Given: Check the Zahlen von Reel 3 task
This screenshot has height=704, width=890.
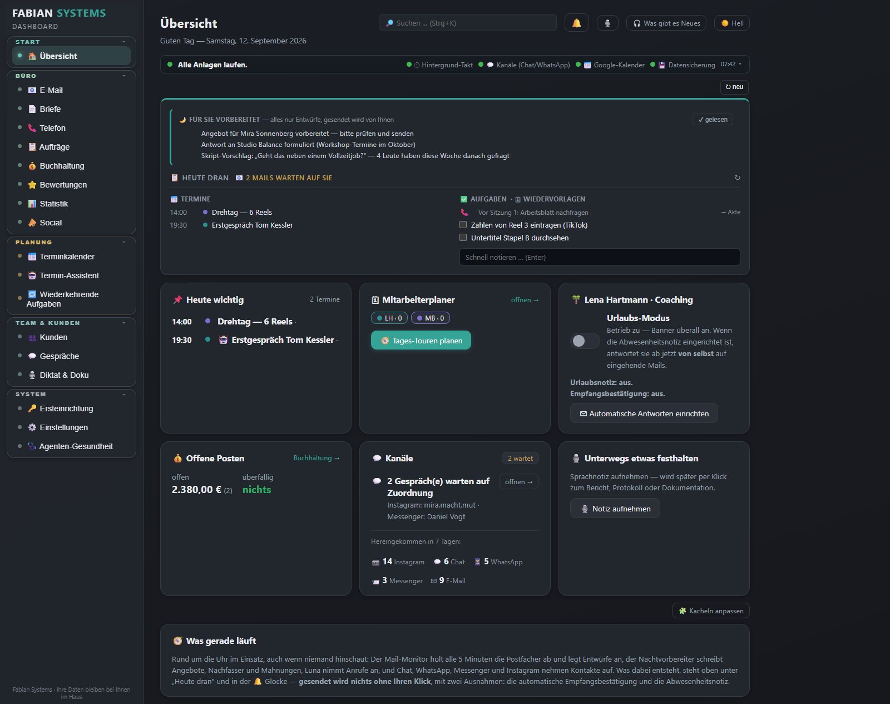Looking at the screenshot, I should click(463, 225).
